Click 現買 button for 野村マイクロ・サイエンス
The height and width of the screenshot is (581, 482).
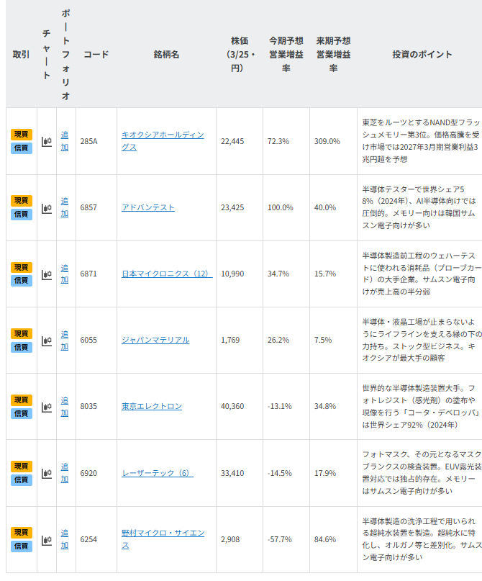pyautogui.click(x=22, y=533)
